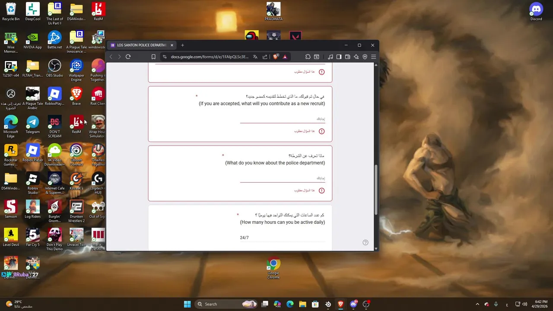Open a new browser tab

(182, 45)
